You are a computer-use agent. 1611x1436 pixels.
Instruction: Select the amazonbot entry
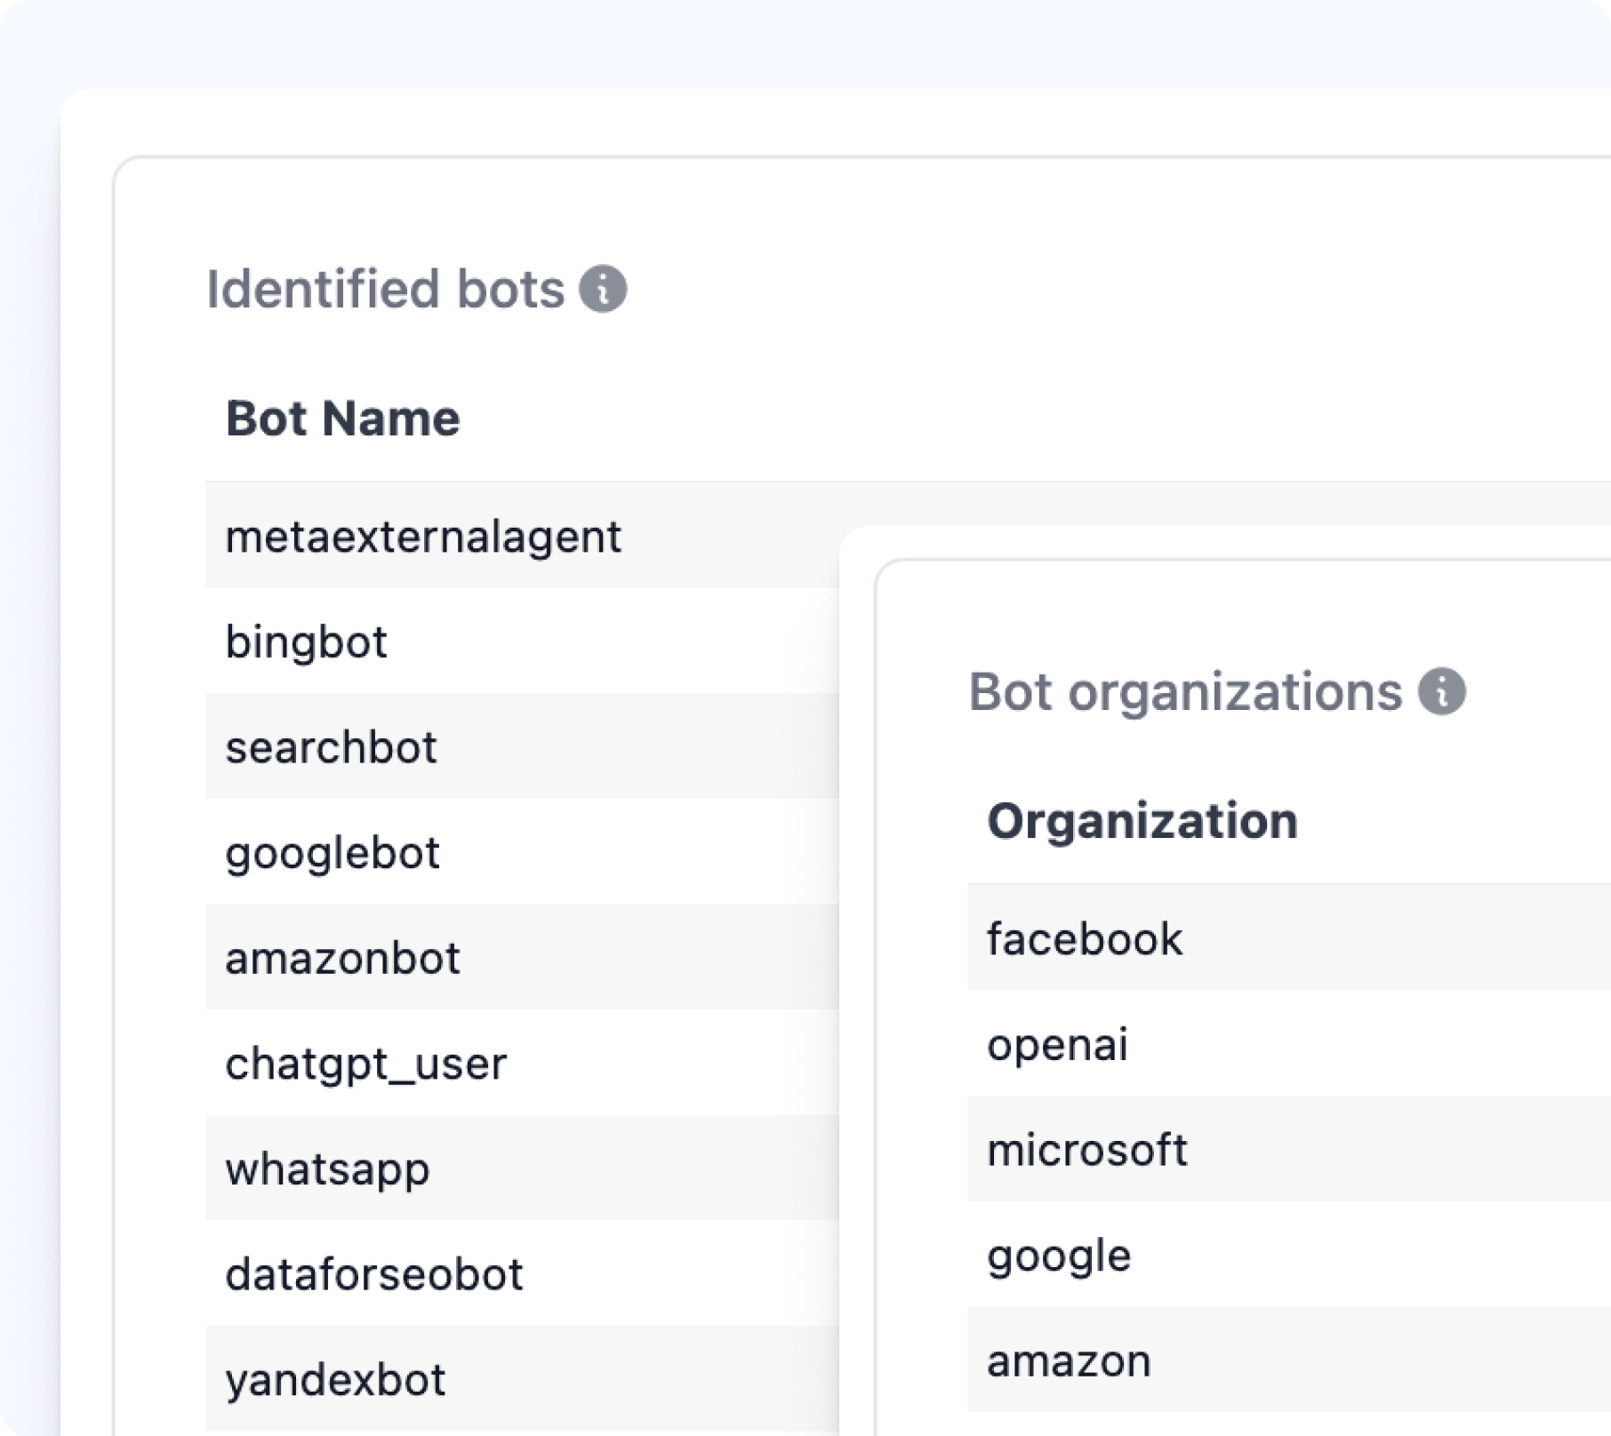pos(342,958)
